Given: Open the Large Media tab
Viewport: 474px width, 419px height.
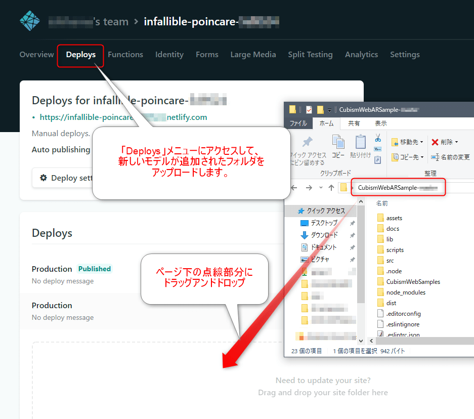Looking at the screenshot, I should [253, 55].
